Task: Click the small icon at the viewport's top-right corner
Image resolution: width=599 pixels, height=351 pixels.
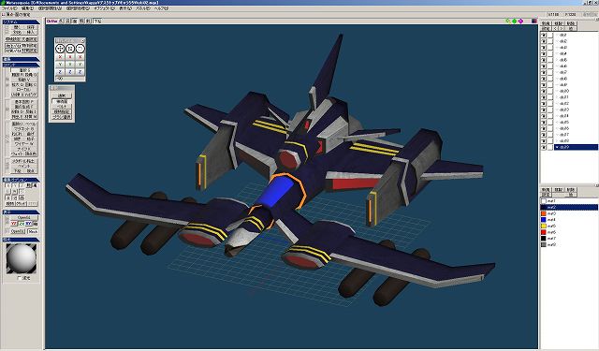Action: click(x=534, y=21)
